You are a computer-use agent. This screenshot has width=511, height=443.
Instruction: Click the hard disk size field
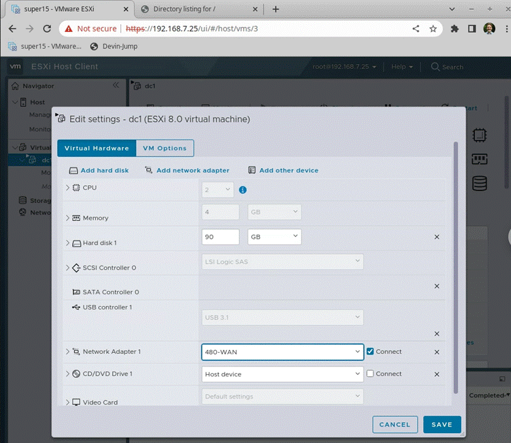221,237
